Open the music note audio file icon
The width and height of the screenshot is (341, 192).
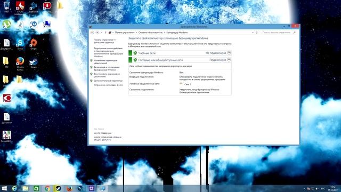20,25
